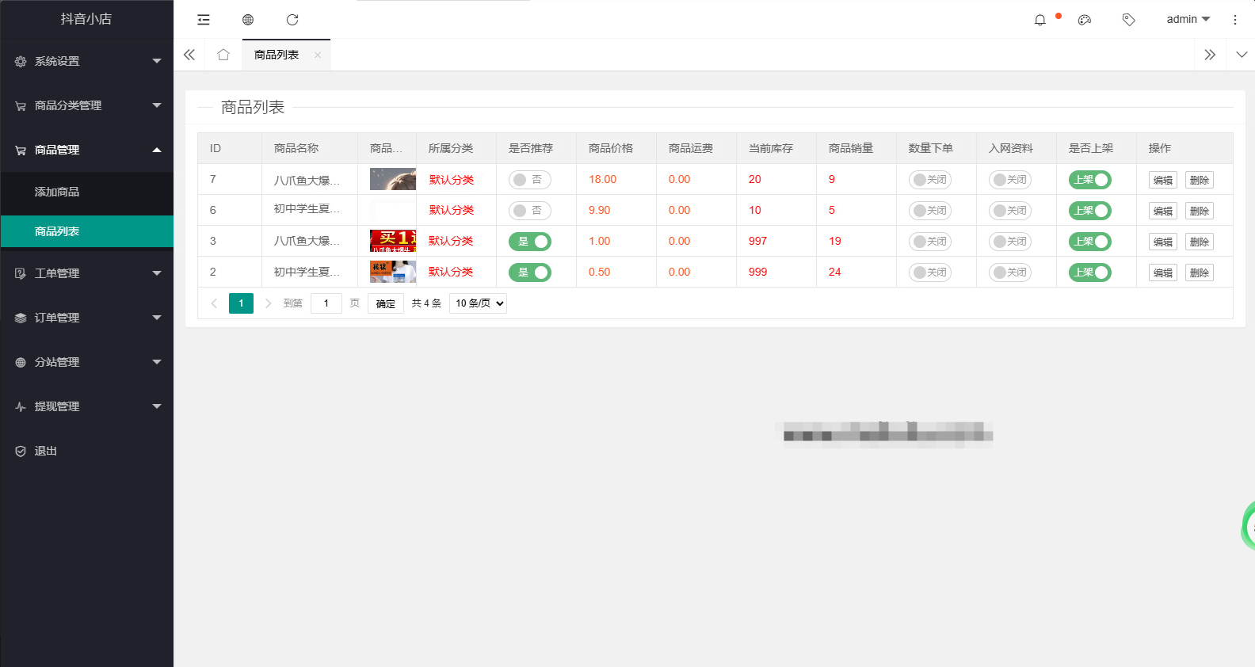Expand the 系统设置 sidebar menu

point(87,61)
